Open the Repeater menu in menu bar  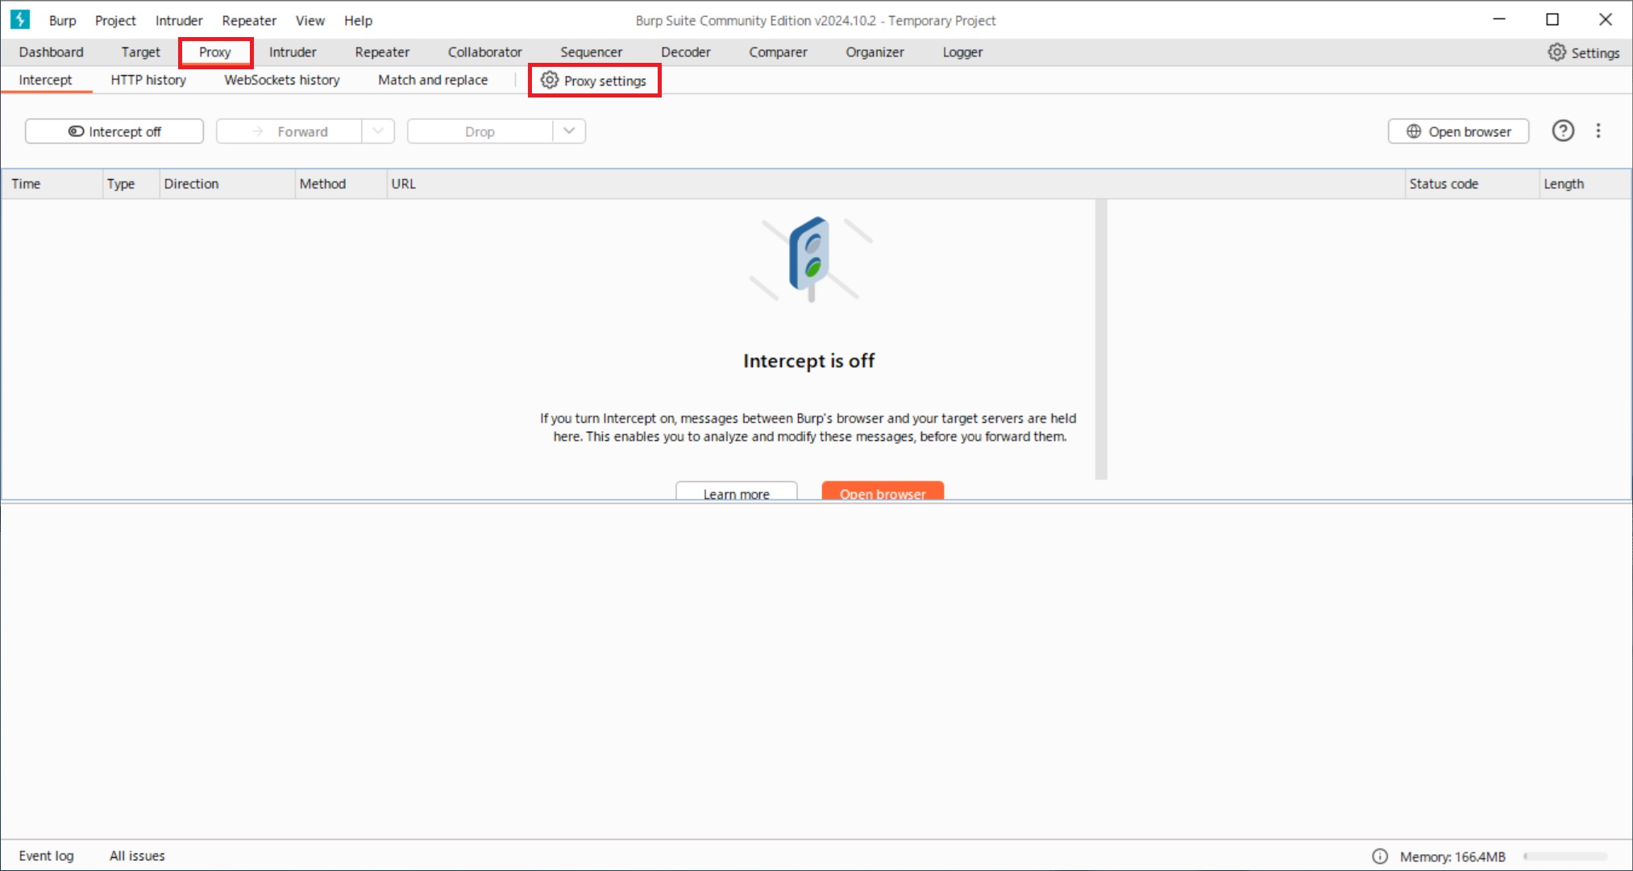[x=249, y=20]
